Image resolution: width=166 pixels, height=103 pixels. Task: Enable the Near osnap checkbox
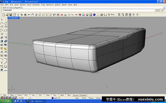click(x=9, y=95)
